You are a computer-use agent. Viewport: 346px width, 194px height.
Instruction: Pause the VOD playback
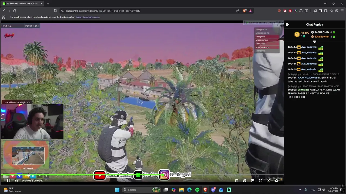[x=8, y=181]
